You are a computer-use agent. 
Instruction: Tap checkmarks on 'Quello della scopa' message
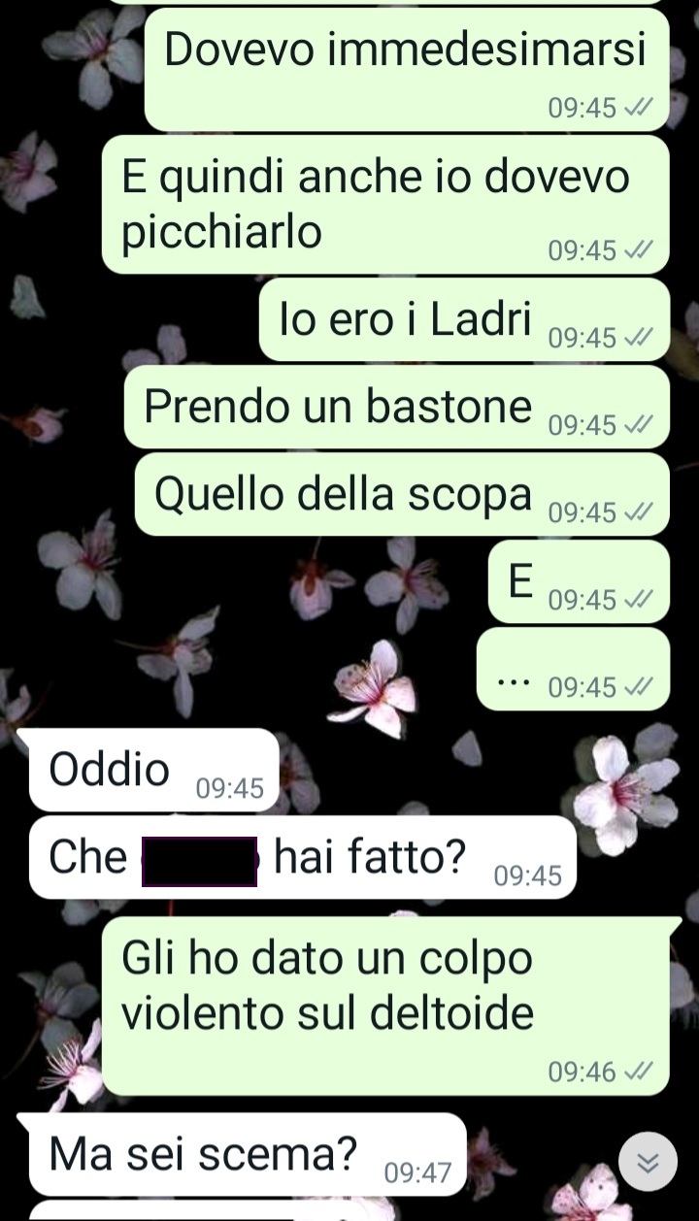[638, 512]
